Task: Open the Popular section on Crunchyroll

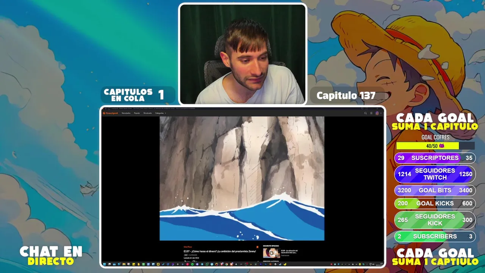Action: pyautogui.click(x=137, y=113)
